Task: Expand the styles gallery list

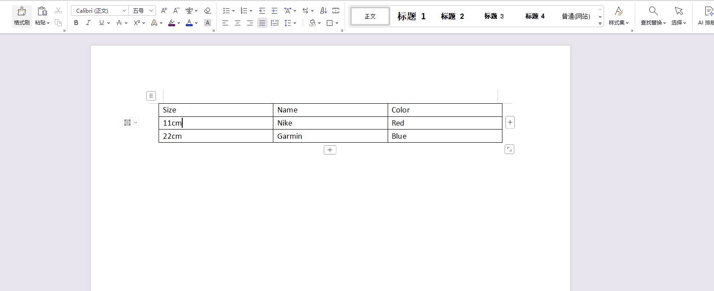Action: pos(600,24)
